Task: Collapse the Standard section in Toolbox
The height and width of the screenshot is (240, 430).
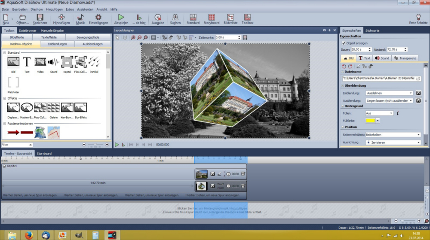Action: tap(4, 52)
